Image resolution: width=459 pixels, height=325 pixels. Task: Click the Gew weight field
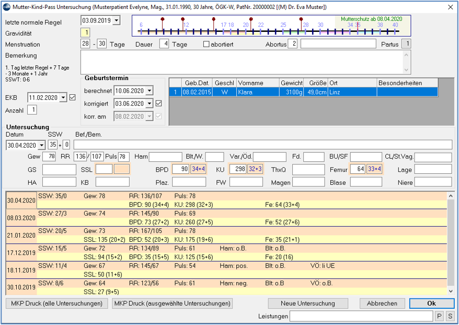[49, 156]
